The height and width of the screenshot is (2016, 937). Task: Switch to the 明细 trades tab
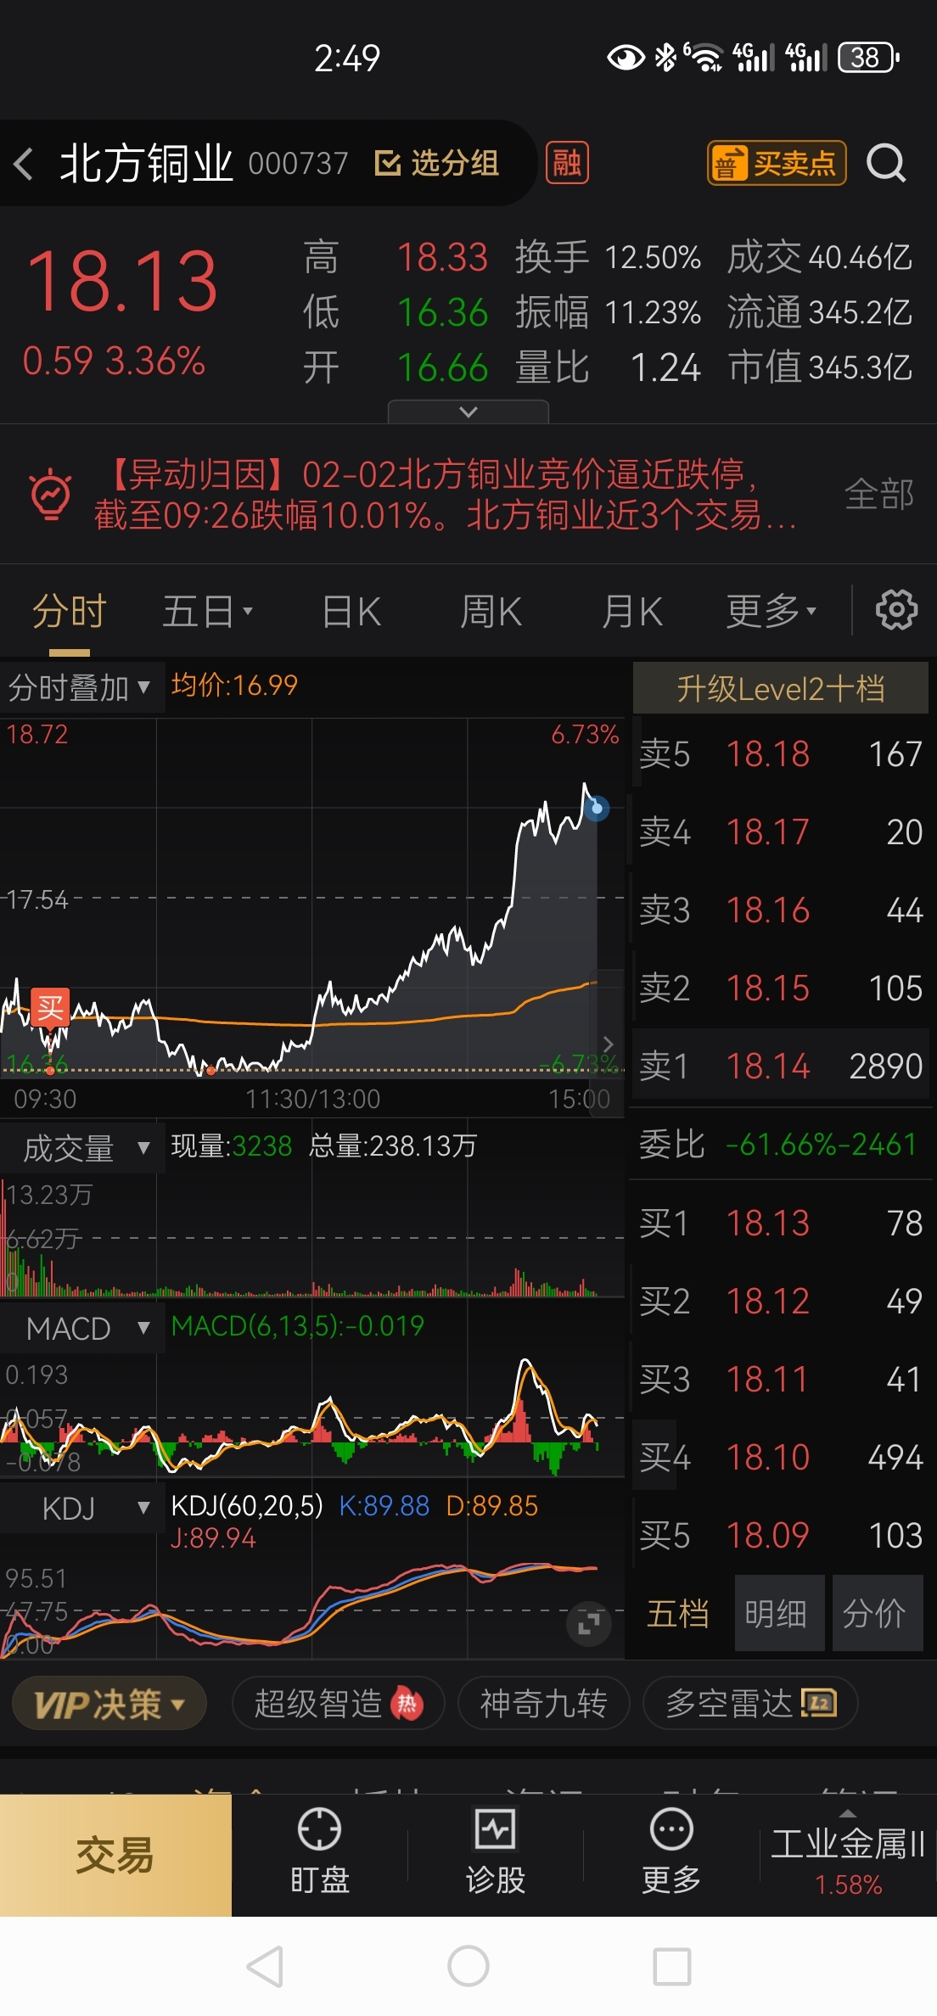coord(777,1613)
